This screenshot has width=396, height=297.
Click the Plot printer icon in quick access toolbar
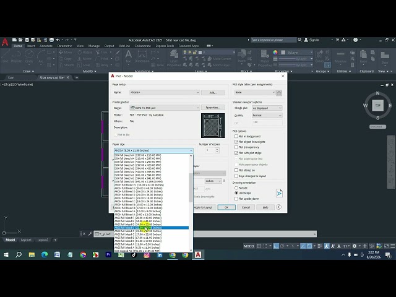(x=51, y=40)
